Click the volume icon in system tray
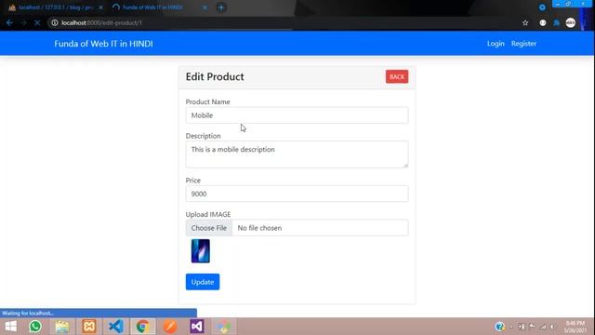Image resolution: width=595 pixels, height=335 pixels. point(552,327)
